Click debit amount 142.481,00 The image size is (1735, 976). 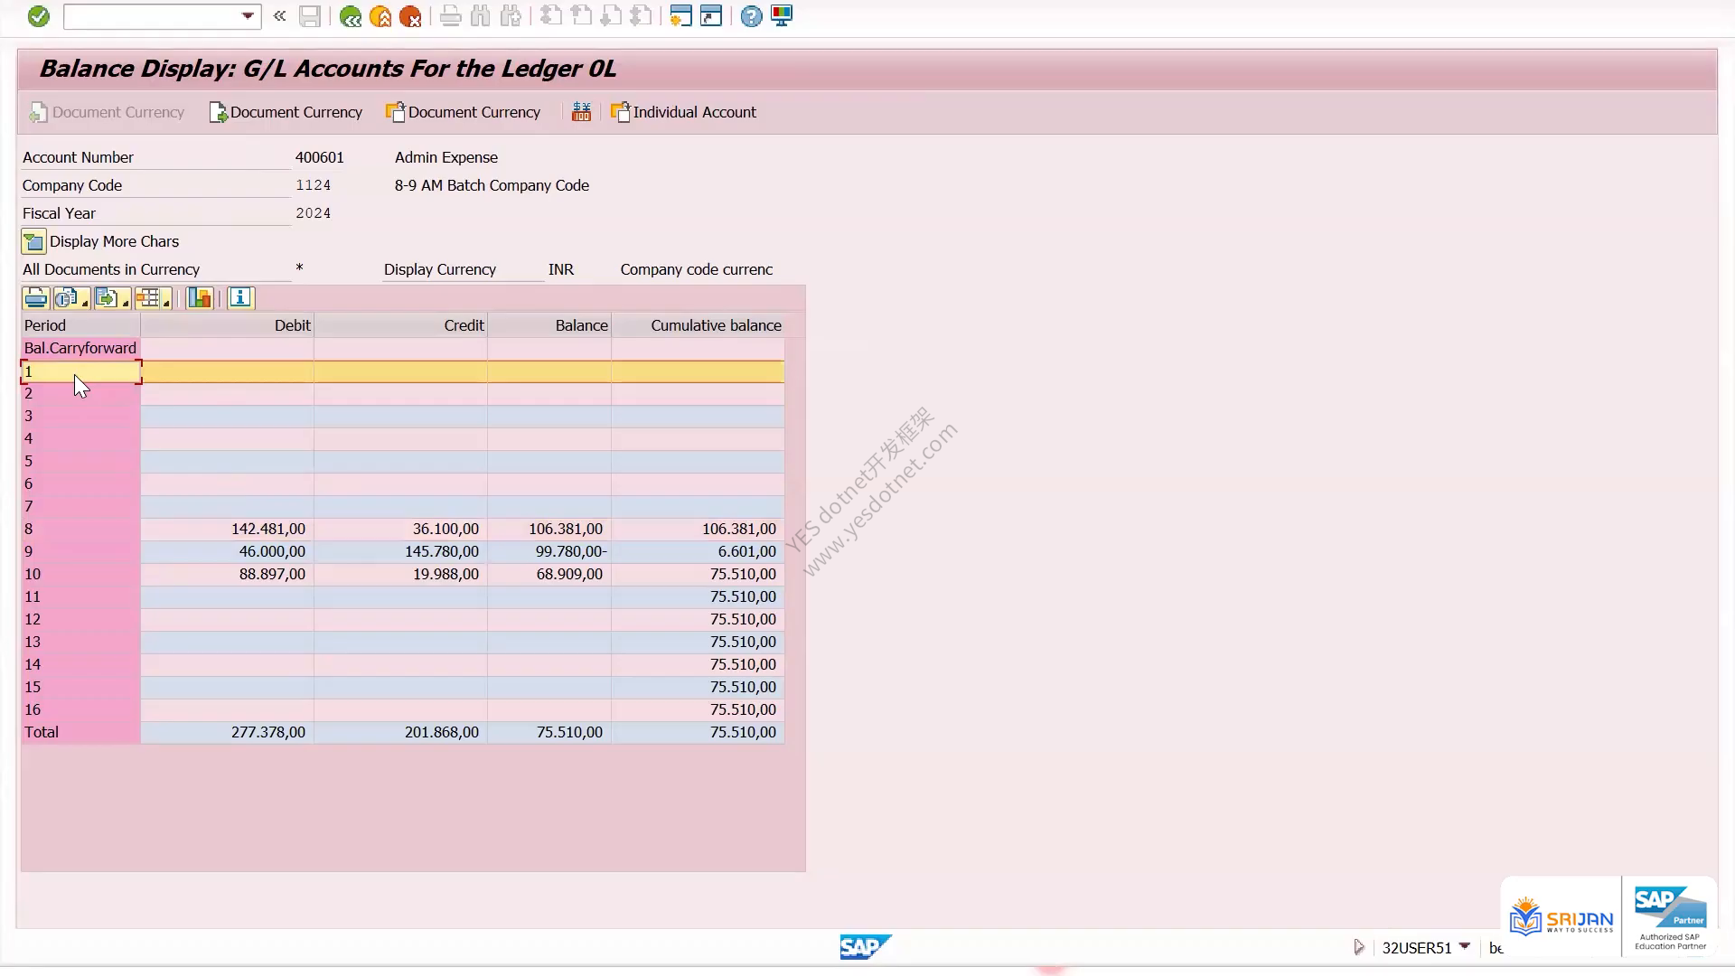click(268, 529)
